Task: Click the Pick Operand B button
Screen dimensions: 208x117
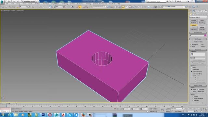Action: coord(198,42)
